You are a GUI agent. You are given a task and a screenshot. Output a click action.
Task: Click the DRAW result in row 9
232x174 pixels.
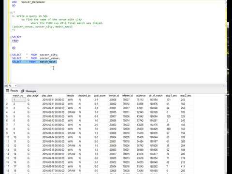72,133
